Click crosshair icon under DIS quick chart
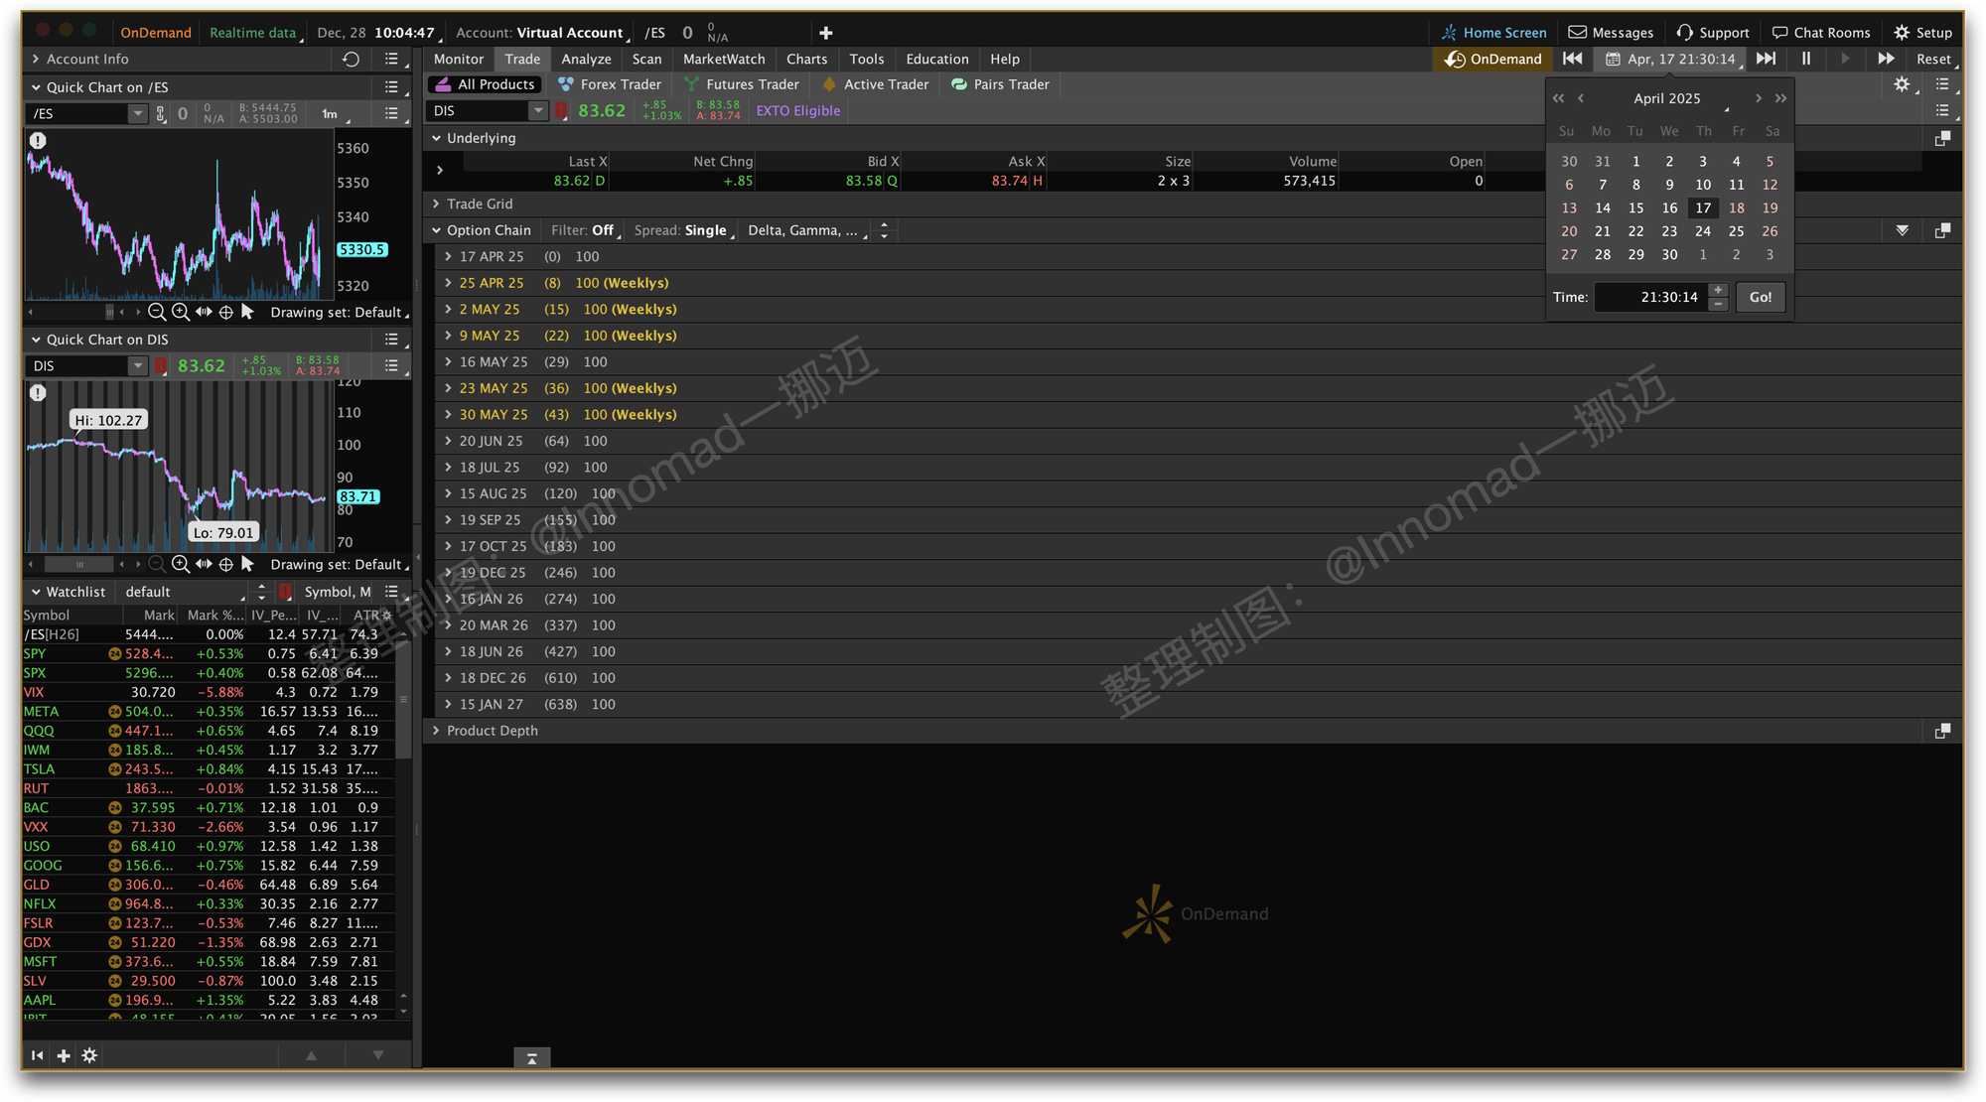 [x=225, y=564]
